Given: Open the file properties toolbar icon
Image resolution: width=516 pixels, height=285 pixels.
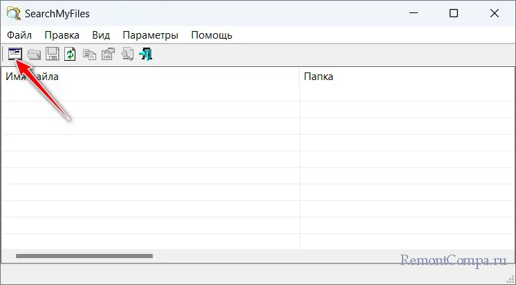Looking at the screenshot, I should pyautogui.click(x=108, y=54).
